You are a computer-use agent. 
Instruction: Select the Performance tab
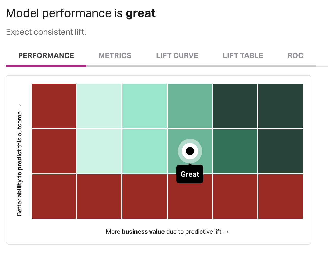[x=46, y=56]
